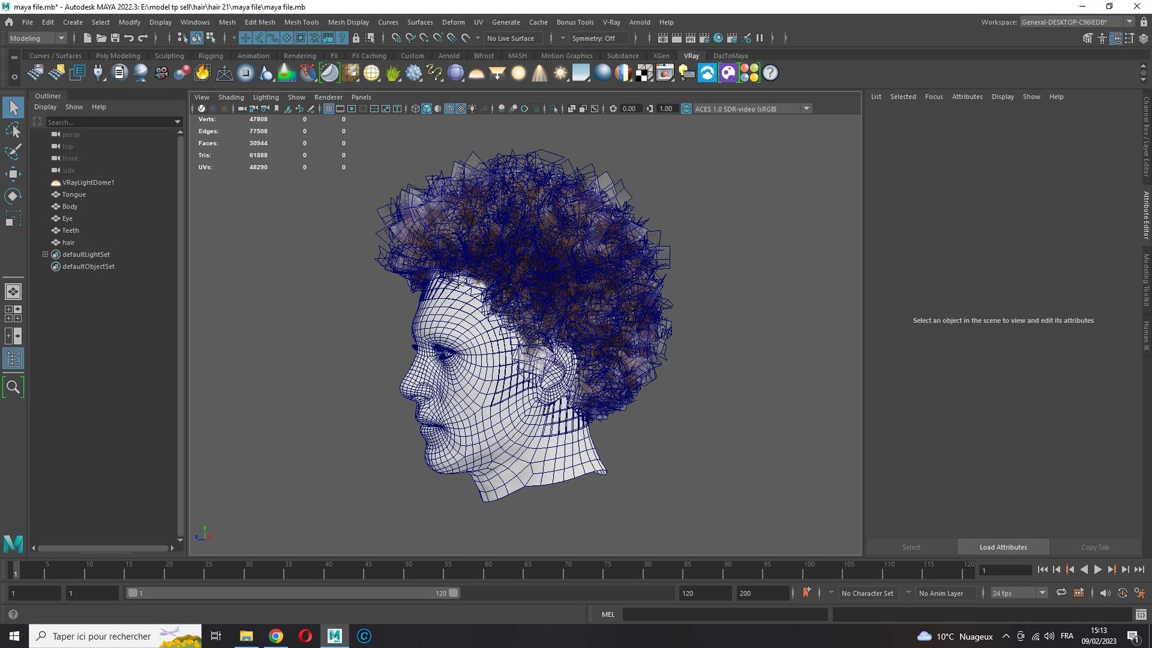The width and height of the screenshot is (1152, 648).
Task: Expand the defaultLightSet node
Action: (45, 255)
